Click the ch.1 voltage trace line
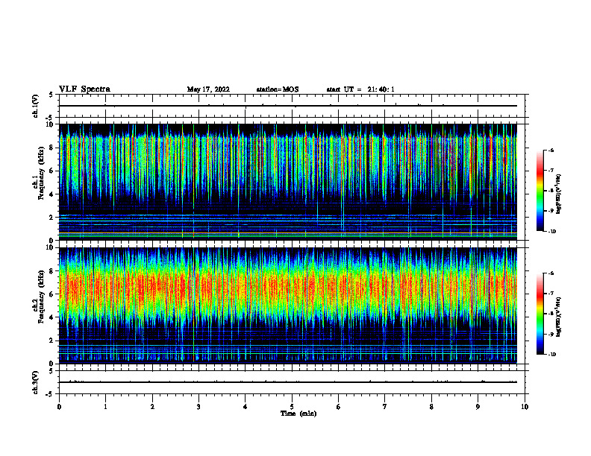The height and width of the screenshot is (456, 591). tap(288, 106)
